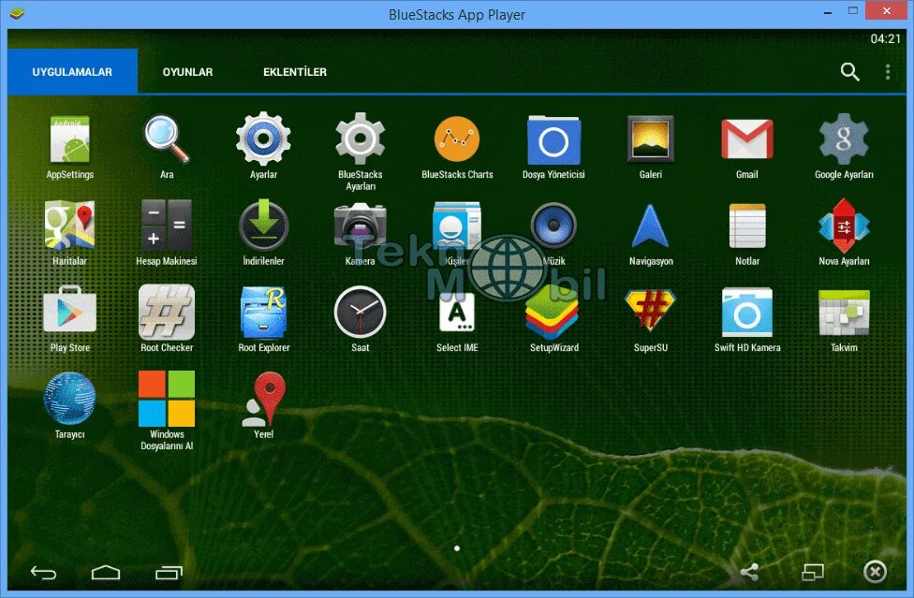
Task: Click the BlueStacks title bar logo
Action: point(17,13)
